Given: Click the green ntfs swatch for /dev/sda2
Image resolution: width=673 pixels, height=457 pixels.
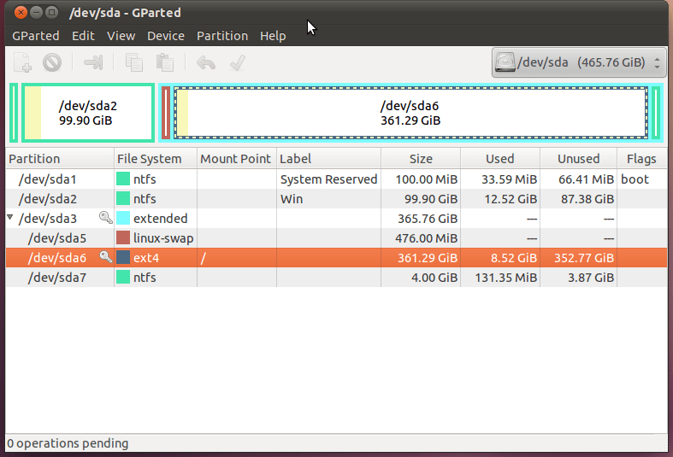Looking at the screenshot, I should tap(123, 198).
